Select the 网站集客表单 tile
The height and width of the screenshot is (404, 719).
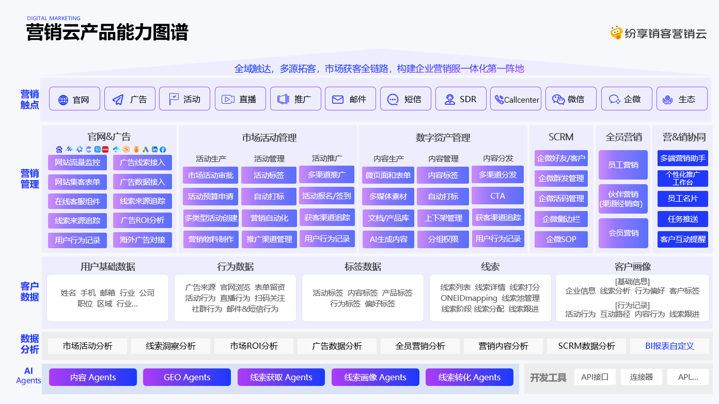point(77,182)
